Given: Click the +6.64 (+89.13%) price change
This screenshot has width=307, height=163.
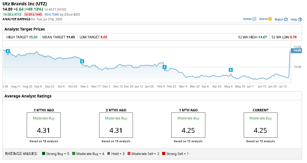Looking at the screenshot, I should pos(28,9).
